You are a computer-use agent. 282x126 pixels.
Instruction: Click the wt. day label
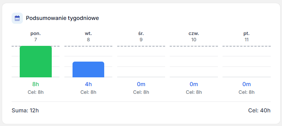pyautogui.click(x=88, y=33)
